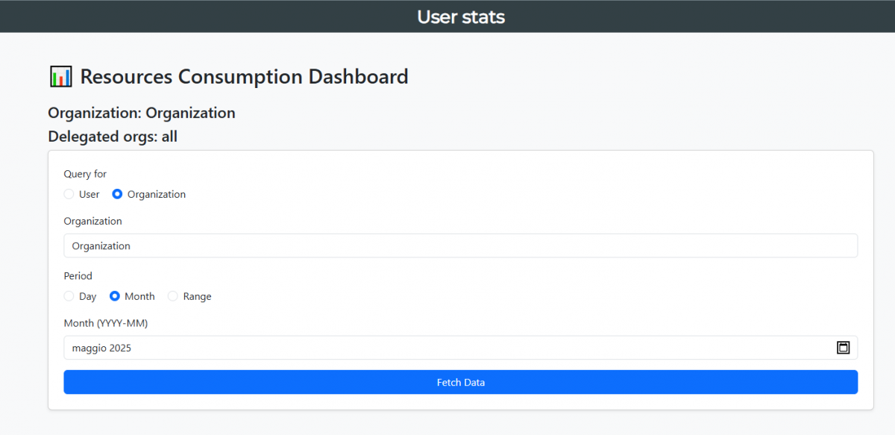Click the 'Organization' label above the textbox
The width and height of the screenshot is (895, 435).
pos(92,221)
